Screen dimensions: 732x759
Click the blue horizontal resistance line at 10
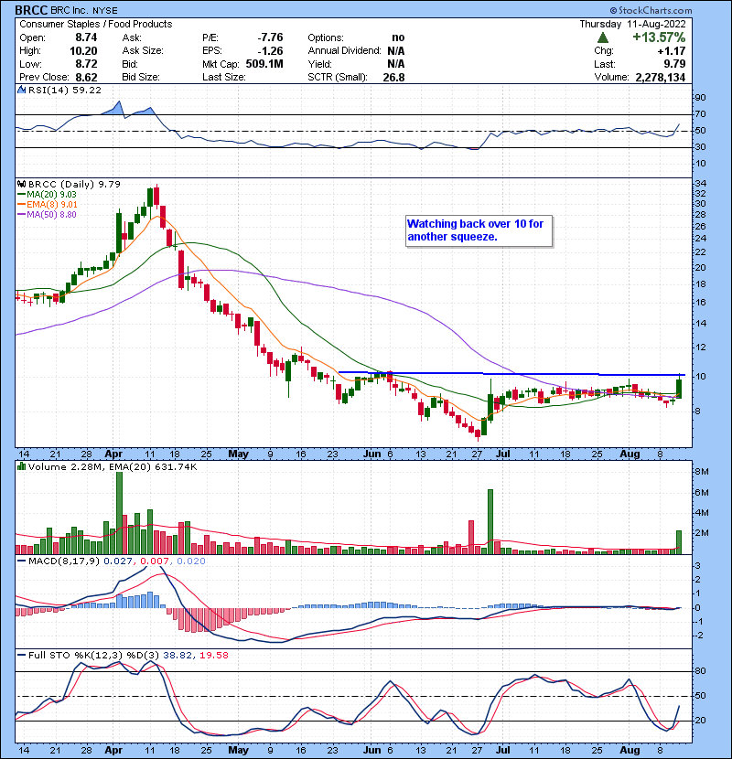[511, 373]
